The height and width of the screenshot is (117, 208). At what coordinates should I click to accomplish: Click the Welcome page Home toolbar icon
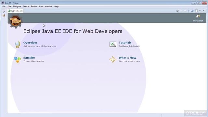(x=177, y=11)
